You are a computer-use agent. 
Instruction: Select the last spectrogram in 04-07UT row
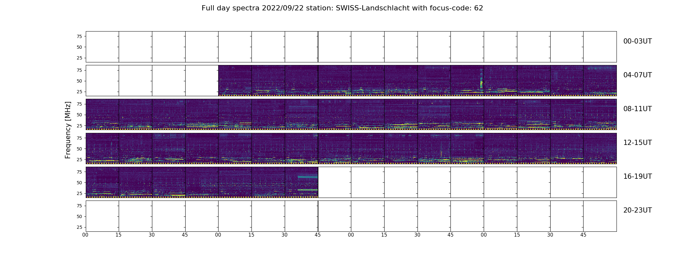pyautogui.click(x=600, y=81)
